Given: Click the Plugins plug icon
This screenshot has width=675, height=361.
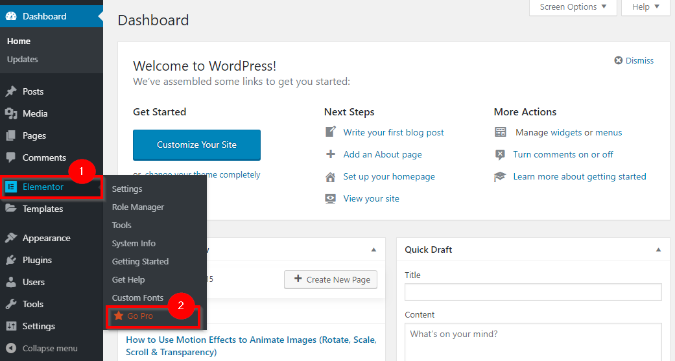Looking at the screenshot, I should click(x=11, y=260).
